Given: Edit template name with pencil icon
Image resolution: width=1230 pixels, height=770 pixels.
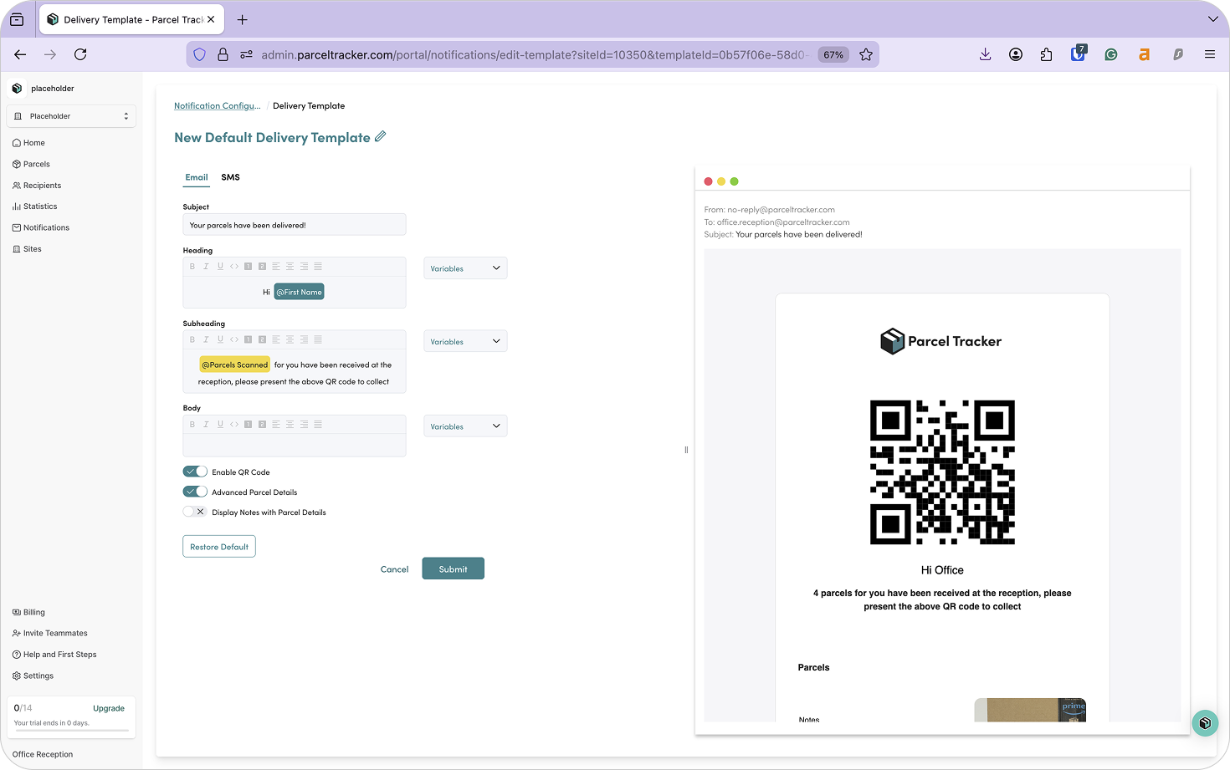Looking at the screenshot, I should (x=380, y=136).
